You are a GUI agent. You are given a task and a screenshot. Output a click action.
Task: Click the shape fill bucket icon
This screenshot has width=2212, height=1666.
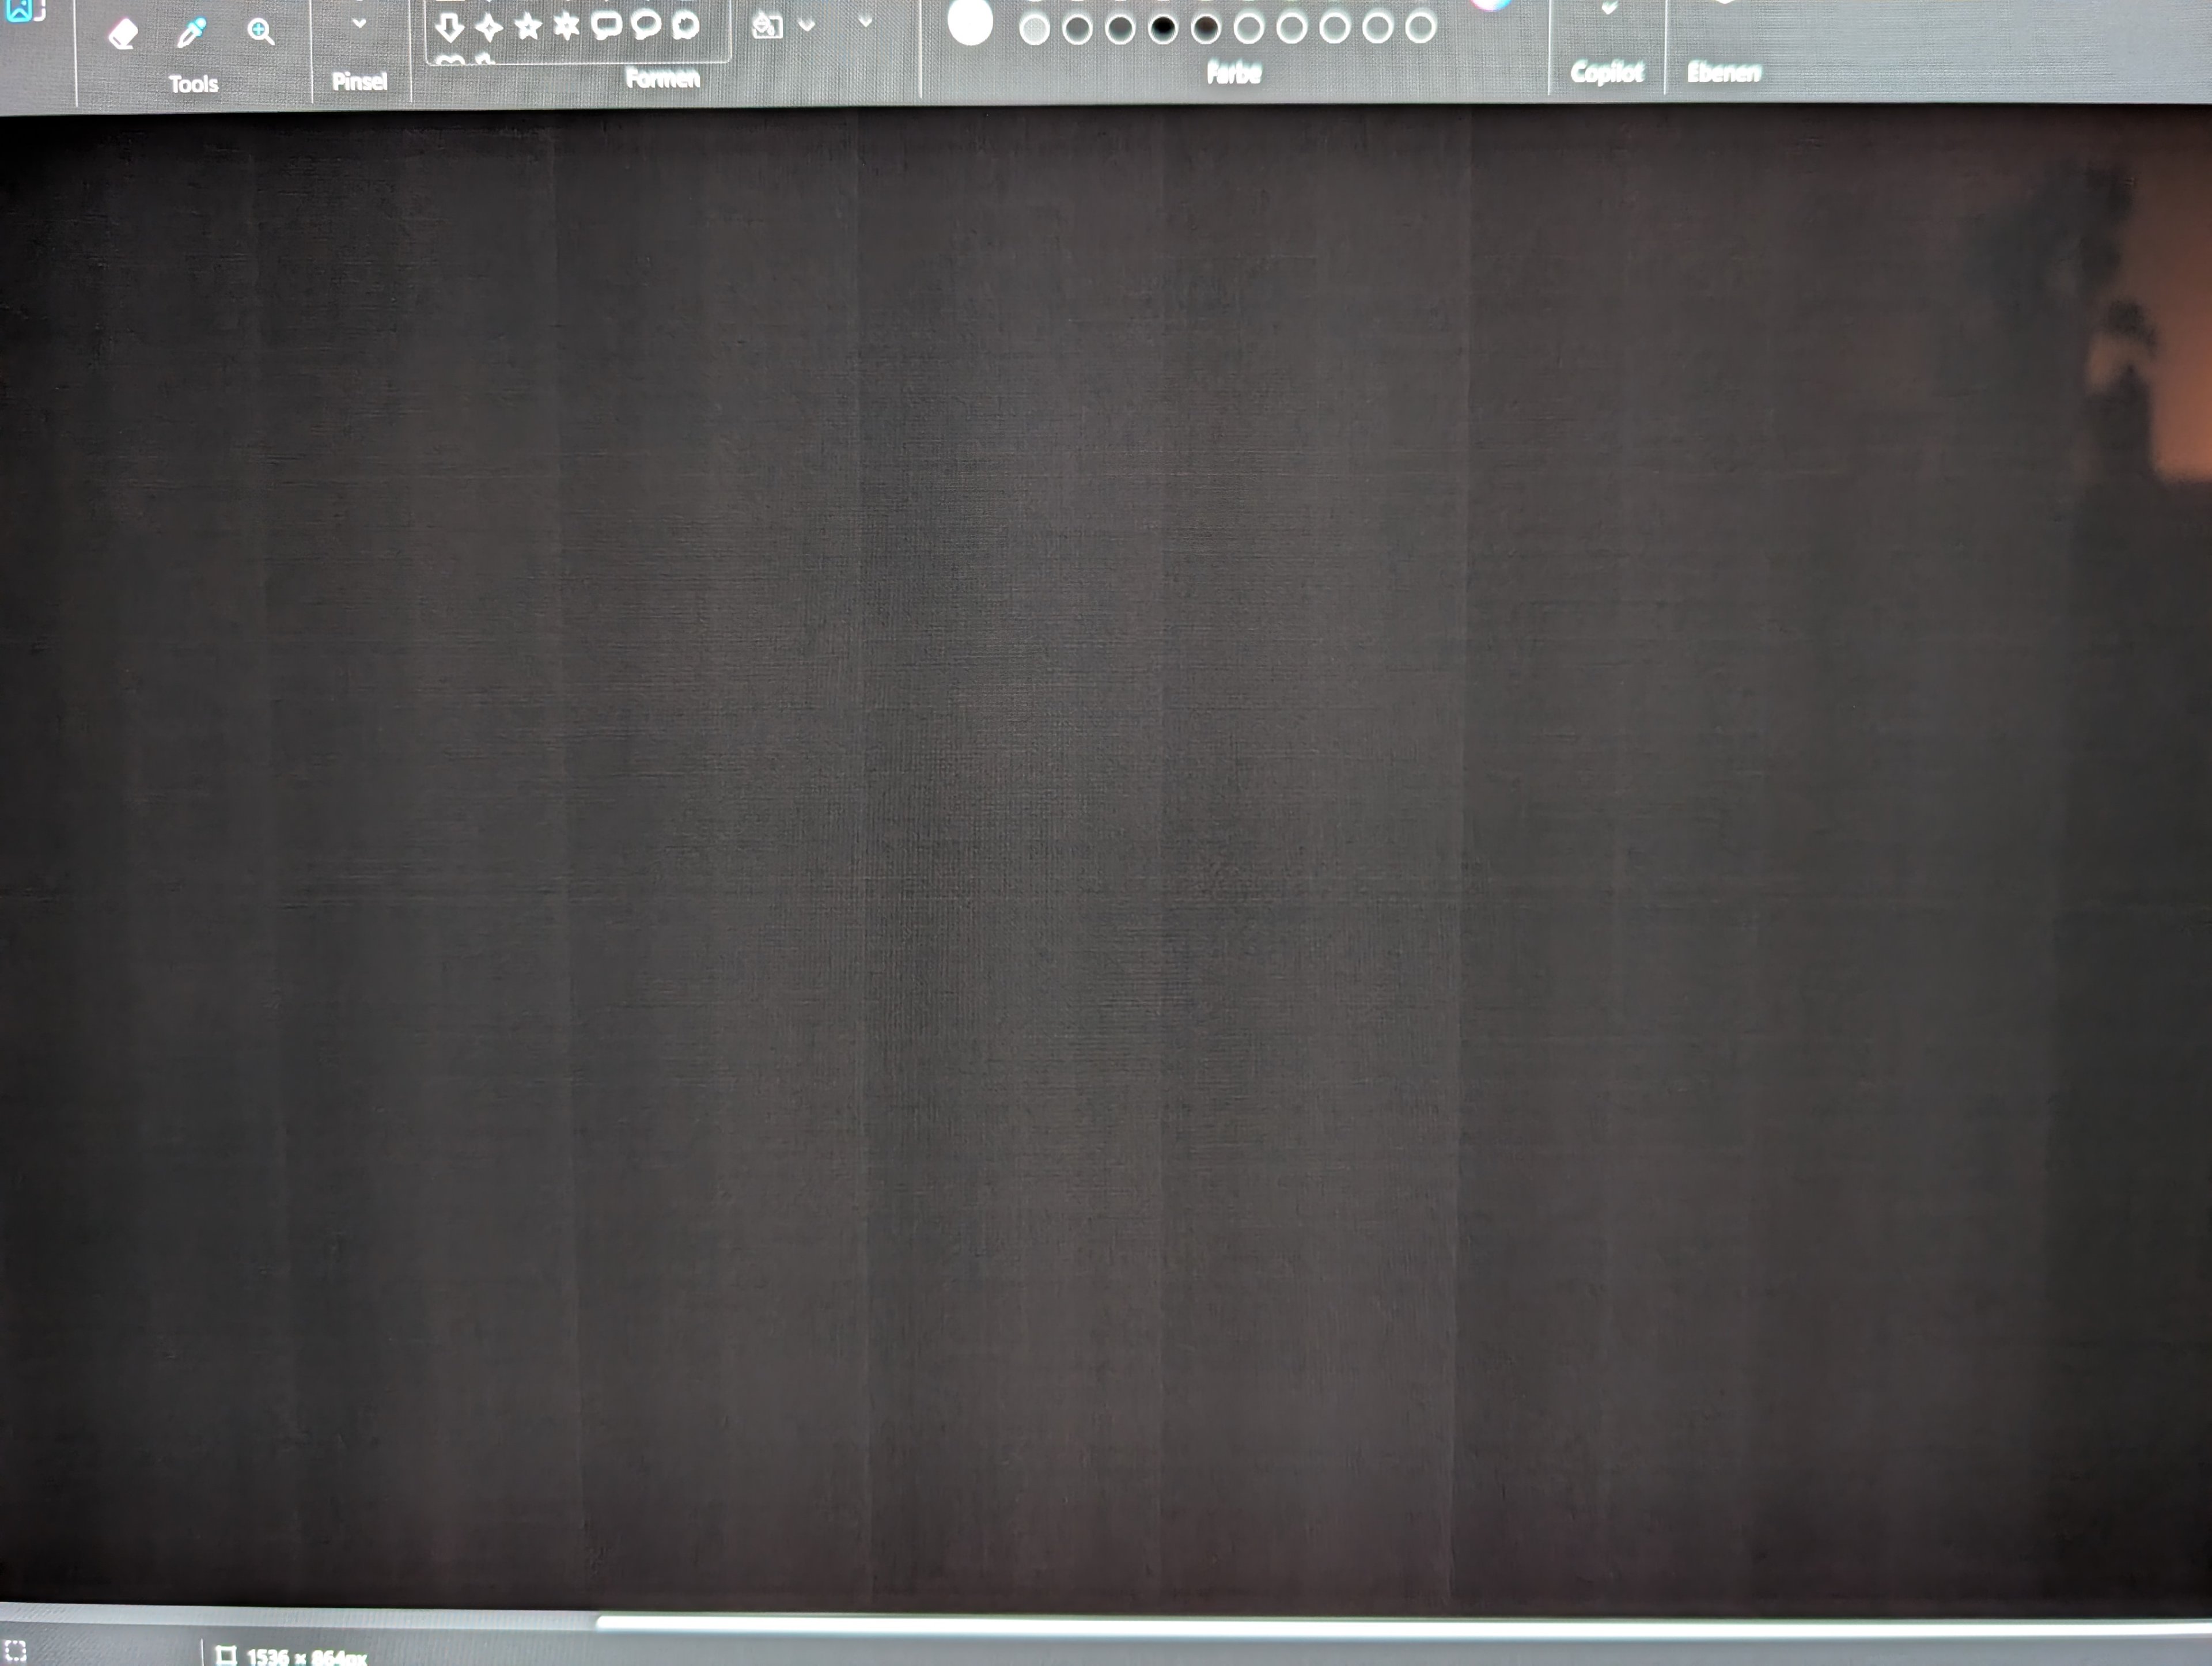767,25
